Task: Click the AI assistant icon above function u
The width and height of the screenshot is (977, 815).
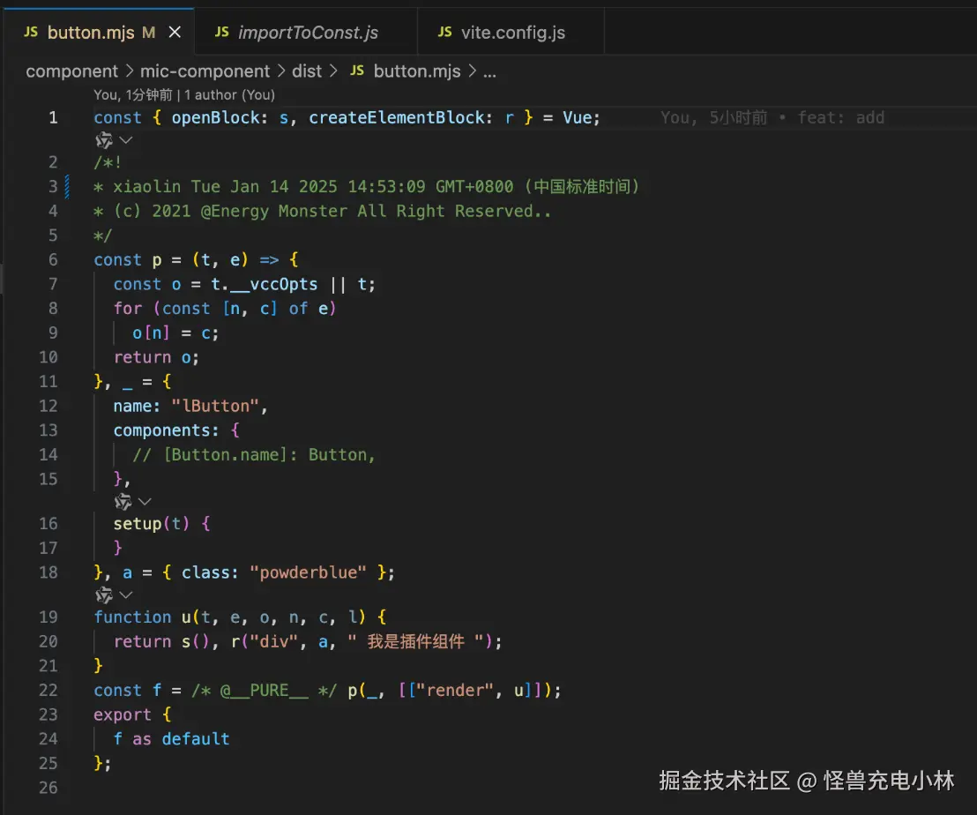Action: coord(104,595)
